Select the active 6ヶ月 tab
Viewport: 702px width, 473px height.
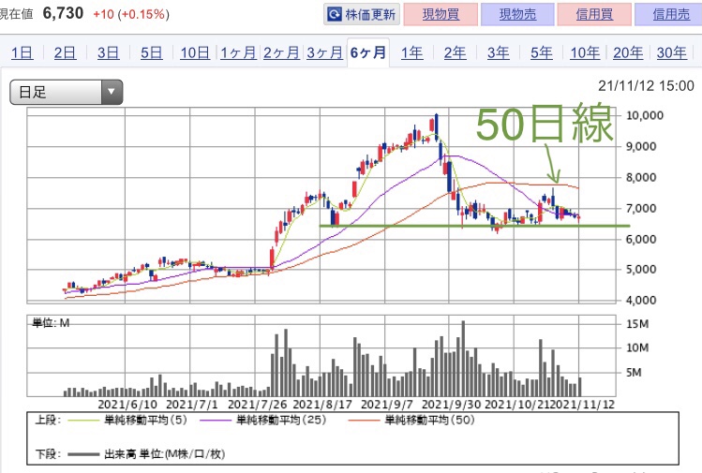click(368, 52)
